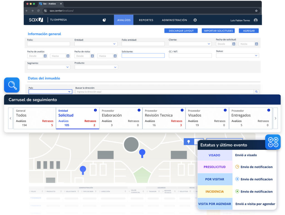The width and height of the screenshot is (285, 215).
Task: Focus the Folio input field
Action: click(48, 44)
